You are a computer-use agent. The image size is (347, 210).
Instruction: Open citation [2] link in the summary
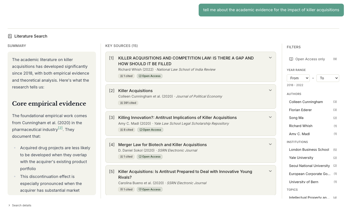point(60,128)
